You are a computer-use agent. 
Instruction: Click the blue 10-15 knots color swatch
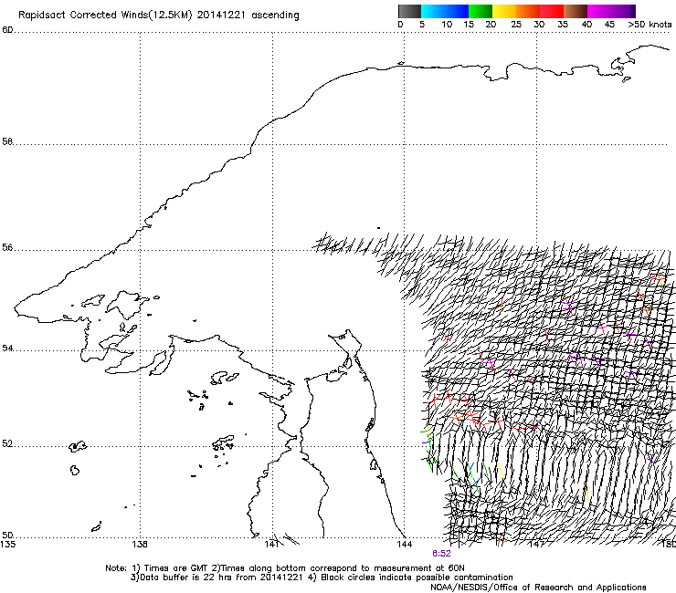point(457,11)
